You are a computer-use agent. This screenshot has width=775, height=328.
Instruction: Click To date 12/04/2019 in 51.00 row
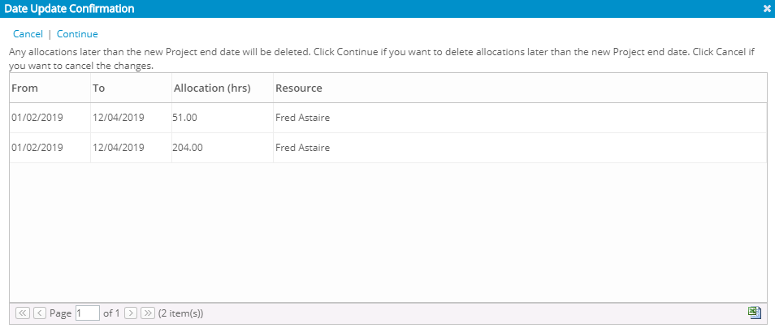(x=118, y=118)
